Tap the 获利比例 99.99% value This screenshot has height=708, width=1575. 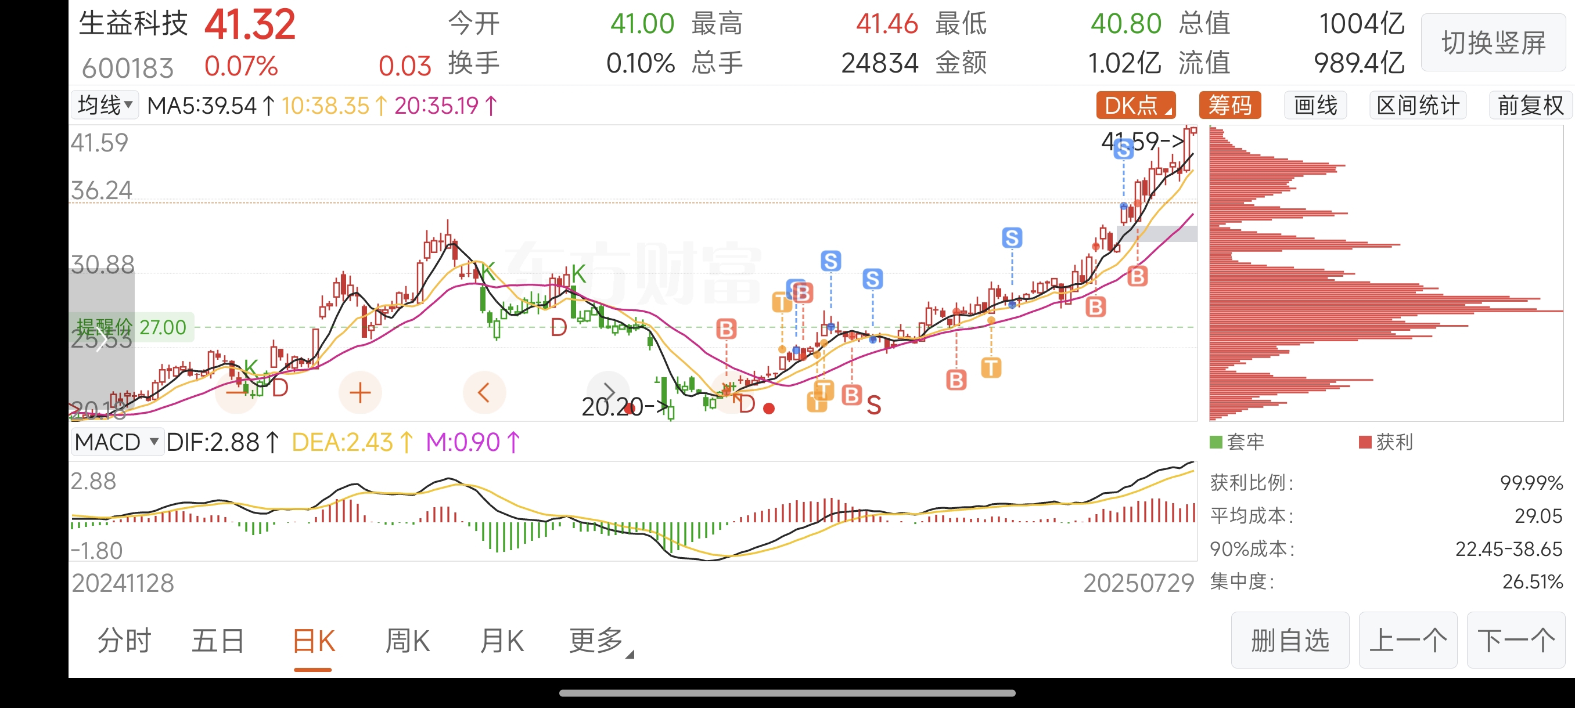tap(1531, 483)
